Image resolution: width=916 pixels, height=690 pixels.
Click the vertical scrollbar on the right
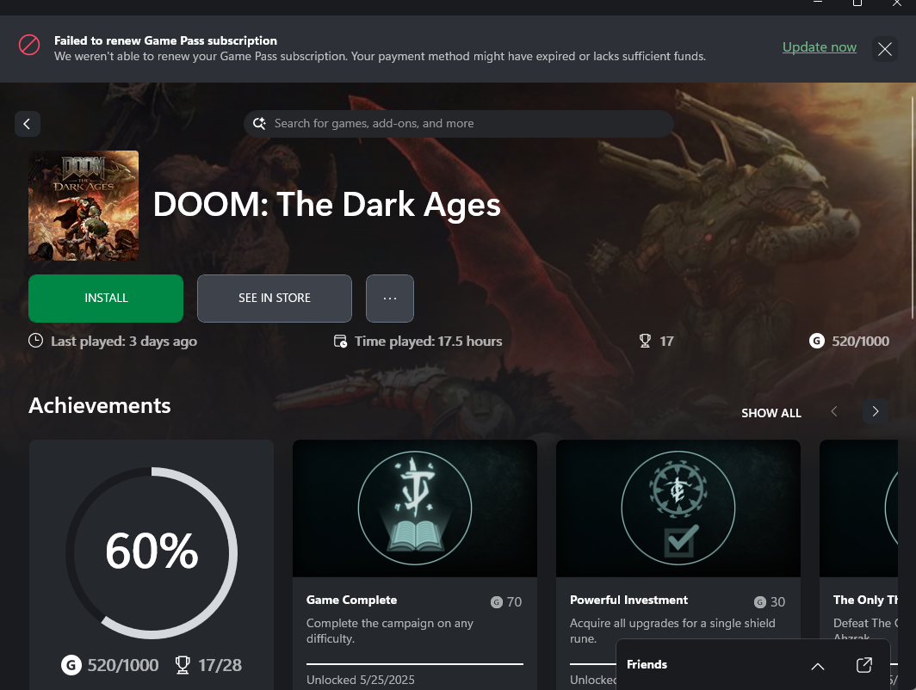click(913, 207)
